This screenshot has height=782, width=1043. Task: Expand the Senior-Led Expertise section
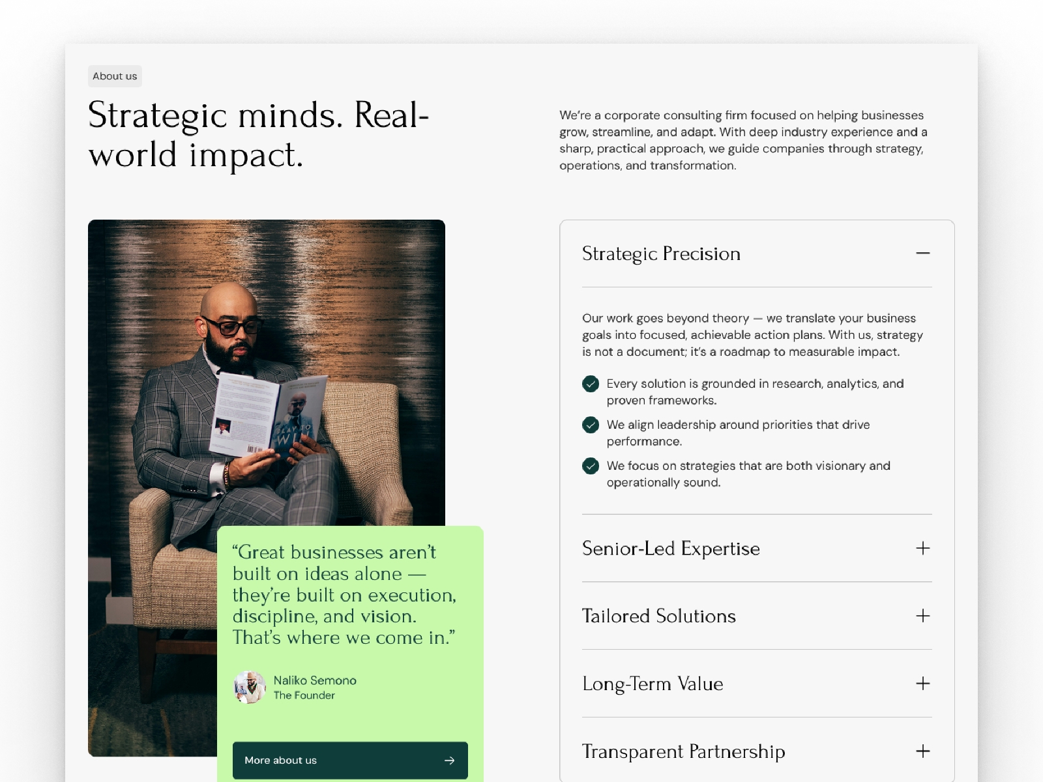(671, 549)
